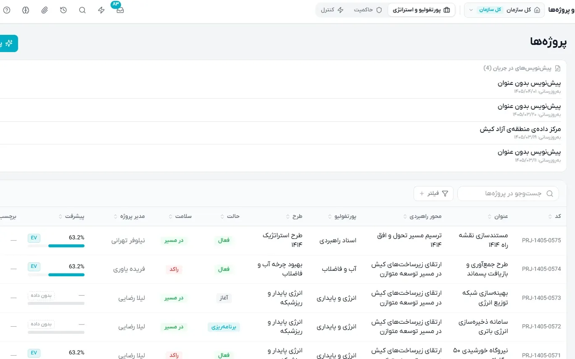
Task: Open attachments via the paperclip icon
Action: 45,10
